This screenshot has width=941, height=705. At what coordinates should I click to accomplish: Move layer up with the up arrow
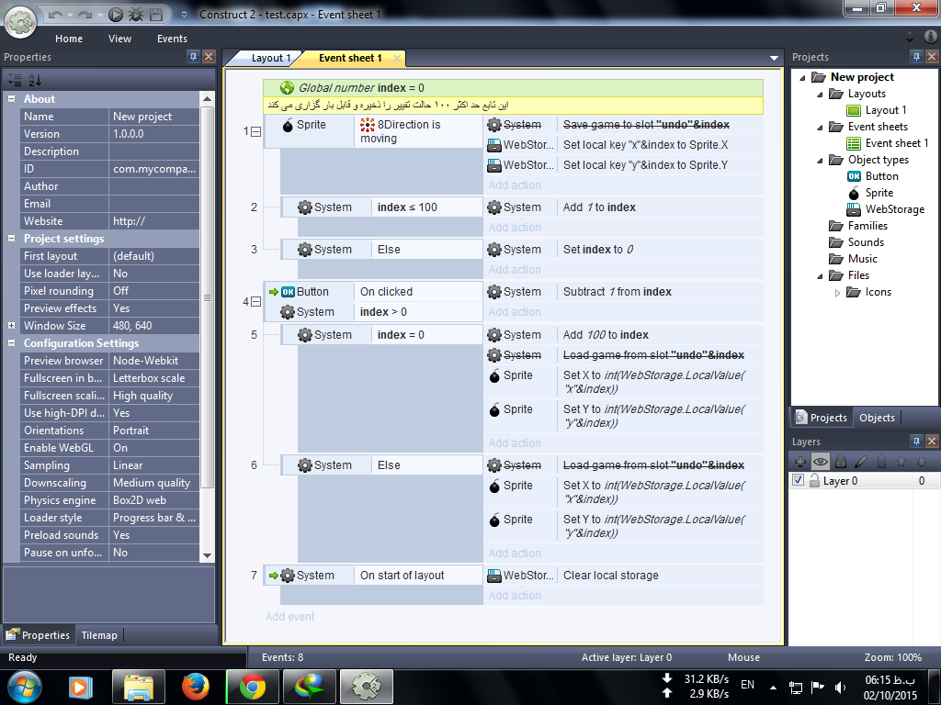(x=901, y=462)
